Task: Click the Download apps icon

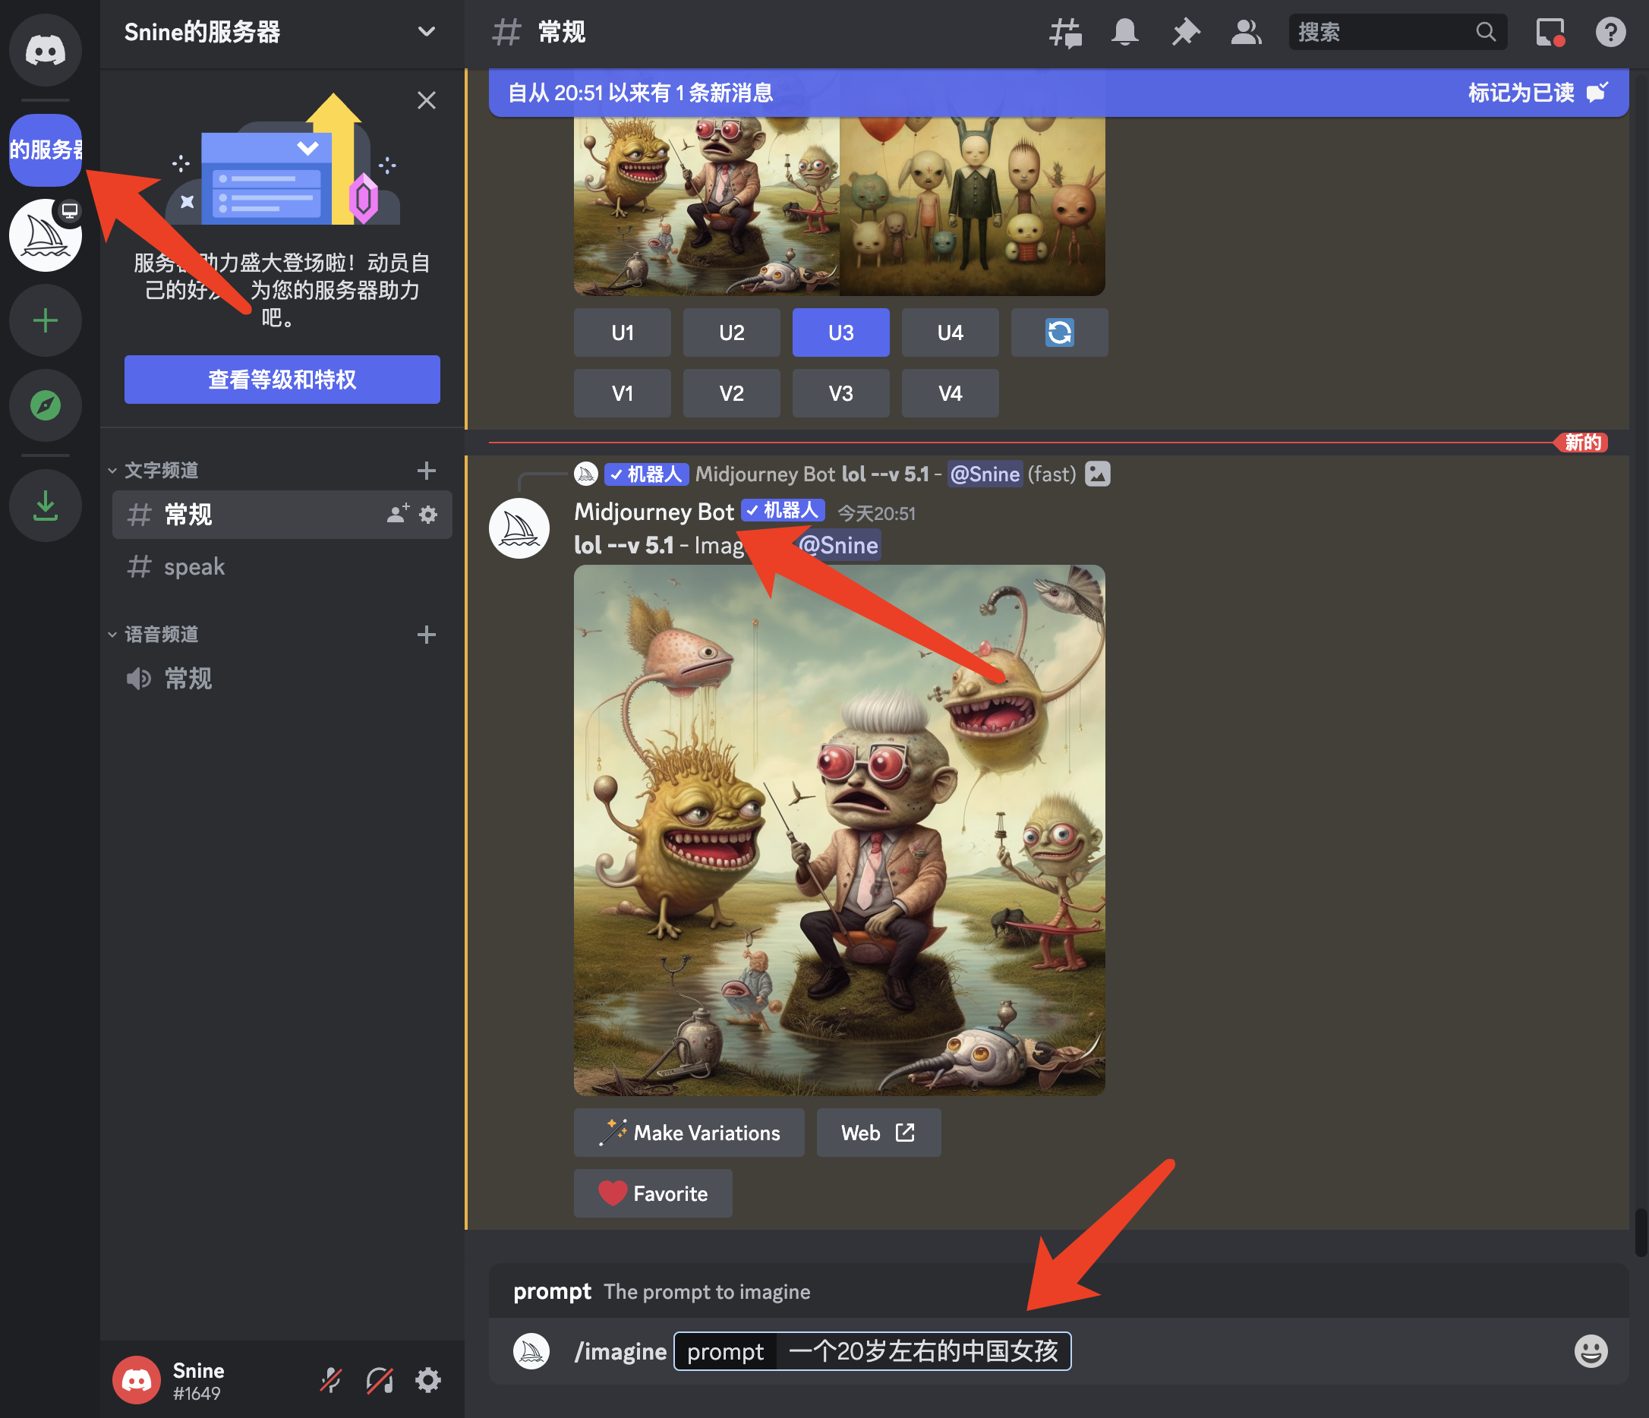Action: (x=46, y=506)
